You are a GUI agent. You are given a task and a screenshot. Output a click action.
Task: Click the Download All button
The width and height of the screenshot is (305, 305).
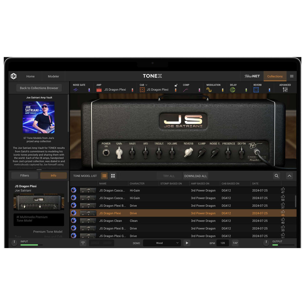195,176
